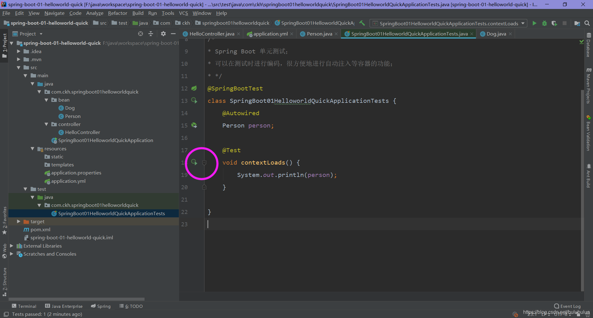The height and width of the screenshot is (318, 593).
Task: Open Project Structure icon in toolbar
Action: pos(577,23)
